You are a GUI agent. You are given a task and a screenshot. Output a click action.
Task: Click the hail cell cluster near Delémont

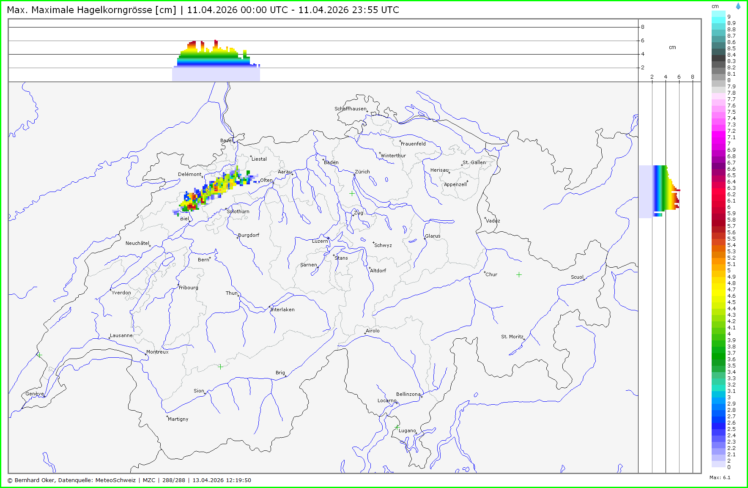click(x=211, y=190)
